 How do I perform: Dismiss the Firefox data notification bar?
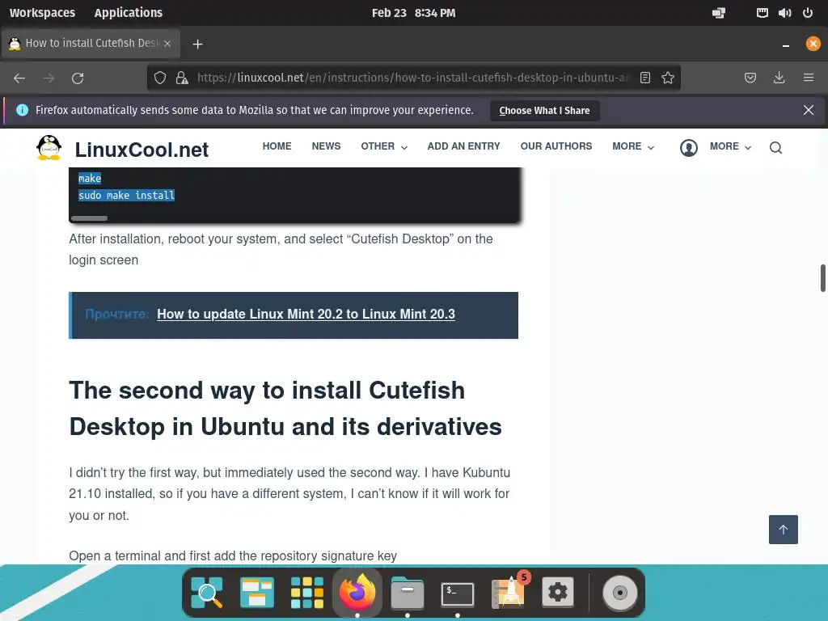808,110
